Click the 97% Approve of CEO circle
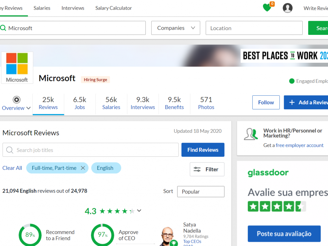Screen dimensions: 328x246 click(x=102, y=235)
